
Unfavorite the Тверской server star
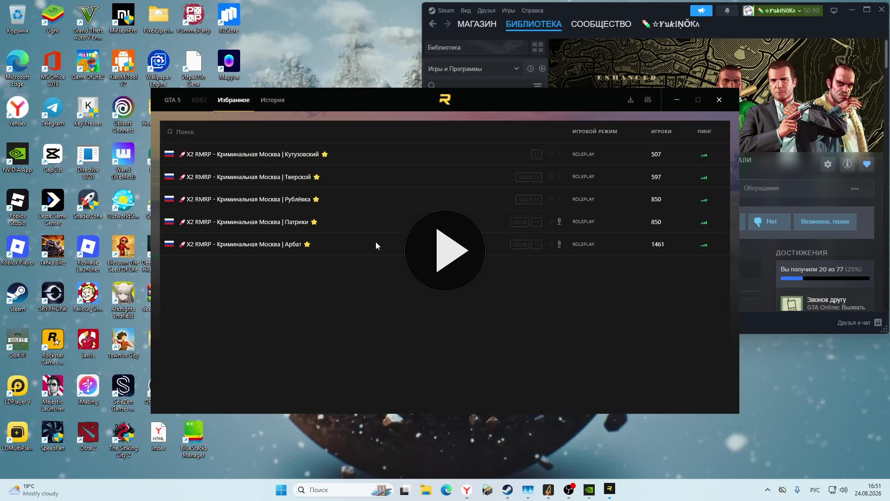pyautogui.click(x=317, y=177)
